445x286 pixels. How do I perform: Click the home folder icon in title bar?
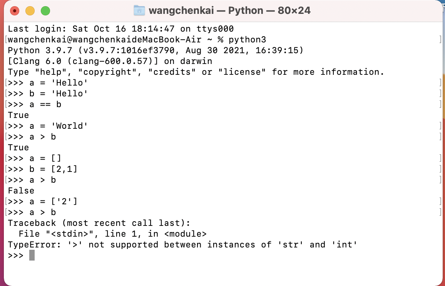tap(139, 10)
